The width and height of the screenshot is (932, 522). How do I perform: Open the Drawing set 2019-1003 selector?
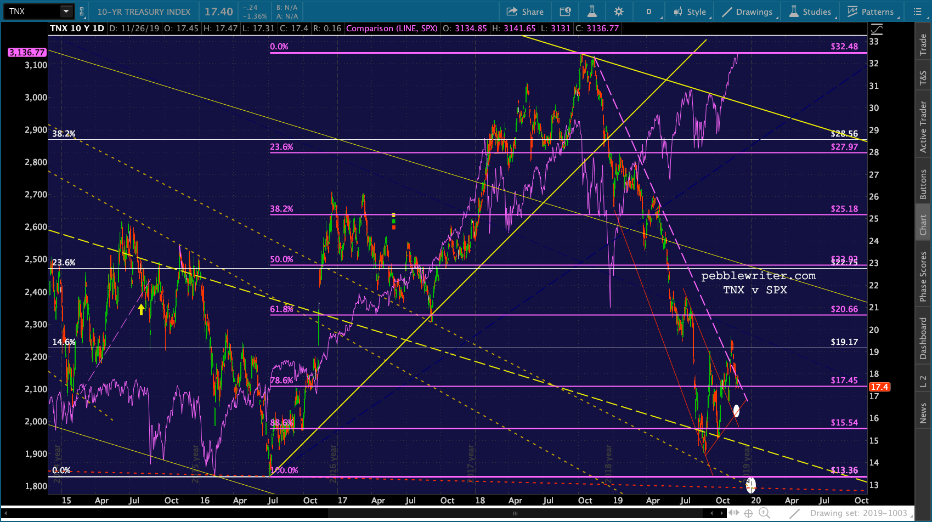(858, 513)
